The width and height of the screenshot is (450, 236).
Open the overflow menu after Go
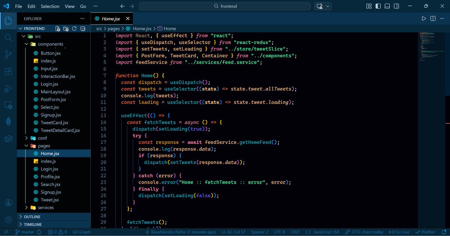[x=96, y=6]
